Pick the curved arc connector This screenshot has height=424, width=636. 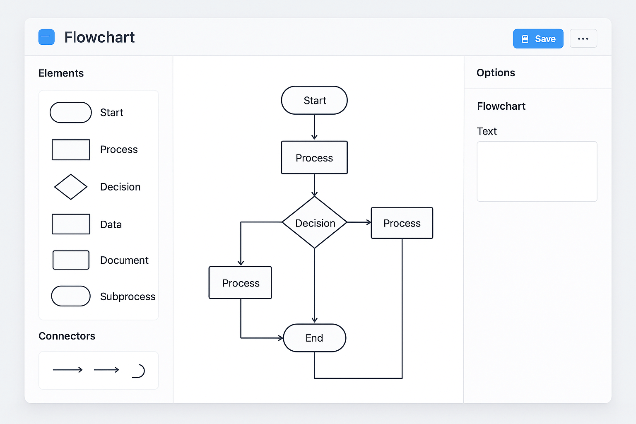139,371
